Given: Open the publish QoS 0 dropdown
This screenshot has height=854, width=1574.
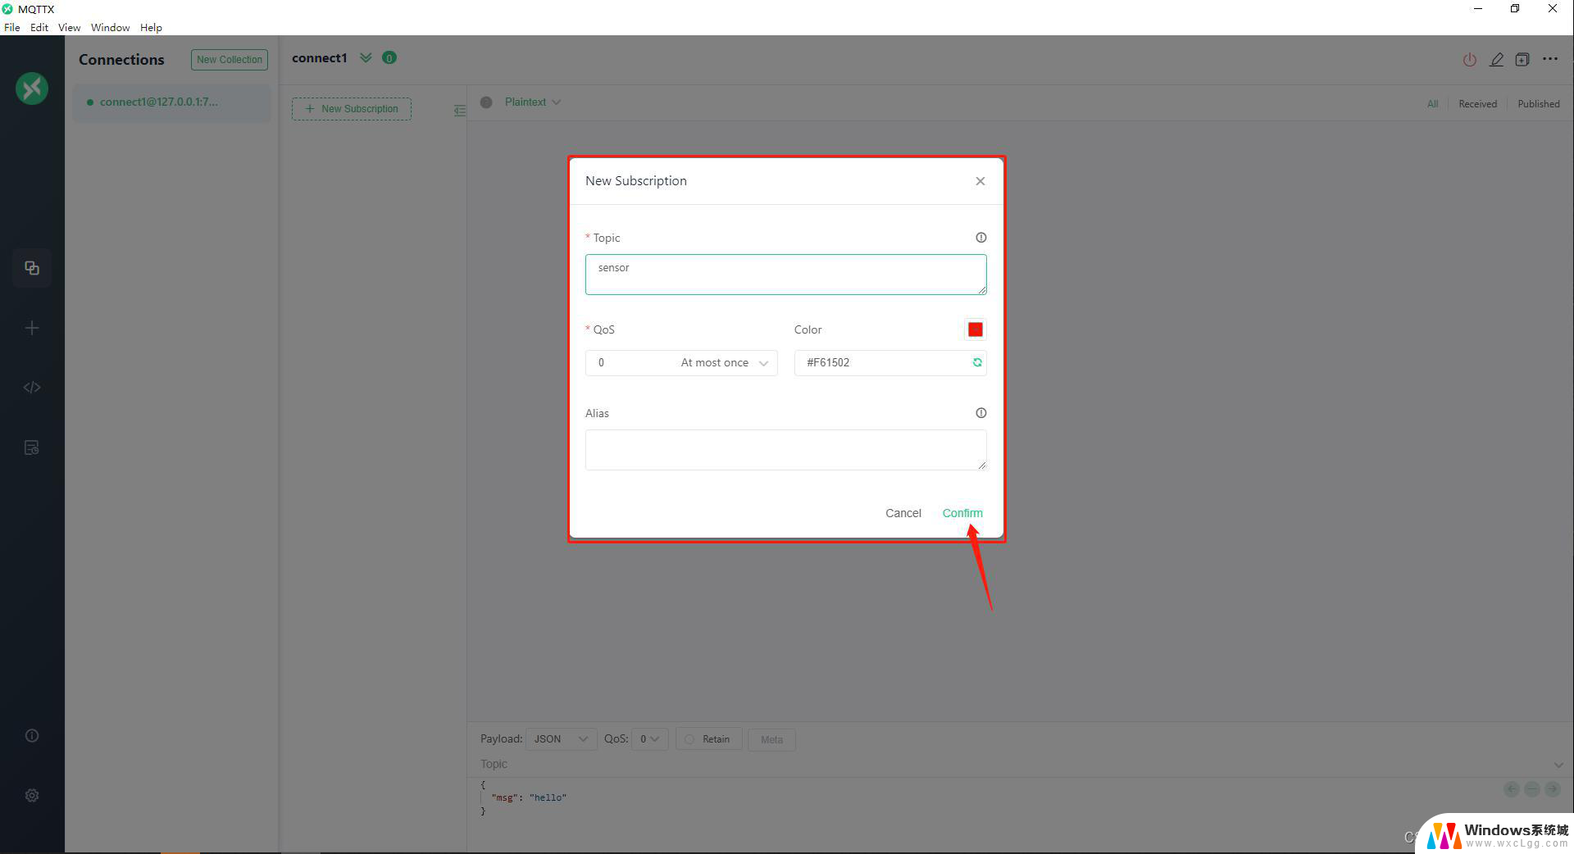Looking at the screenshot, I should tap(650, 739).
